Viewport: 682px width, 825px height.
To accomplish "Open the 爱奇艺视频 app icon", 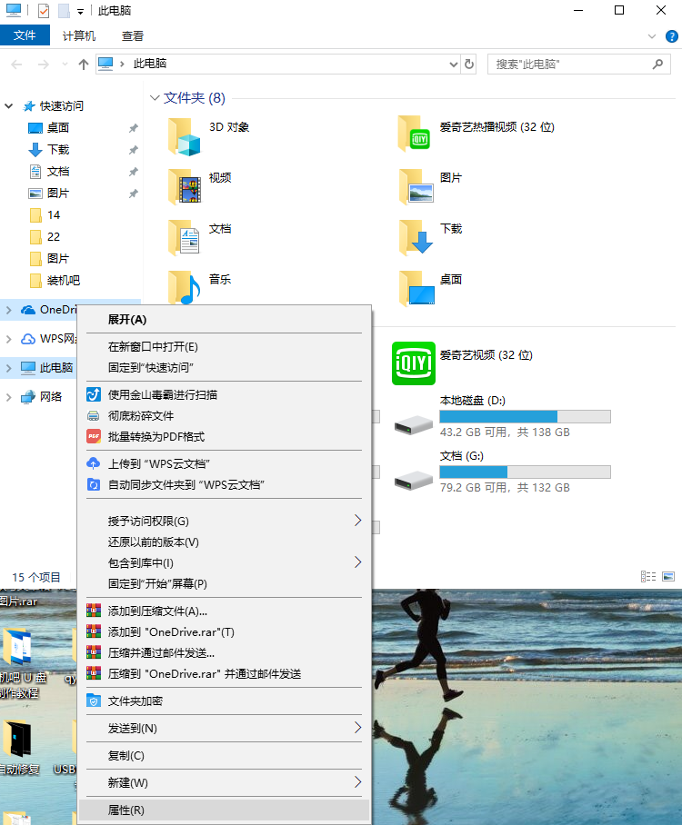I will [413, 363].
